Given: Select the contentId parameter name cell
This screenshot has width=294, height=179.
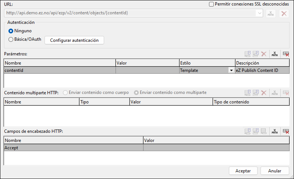Looking at the screenshot, I should click(60, 70).
